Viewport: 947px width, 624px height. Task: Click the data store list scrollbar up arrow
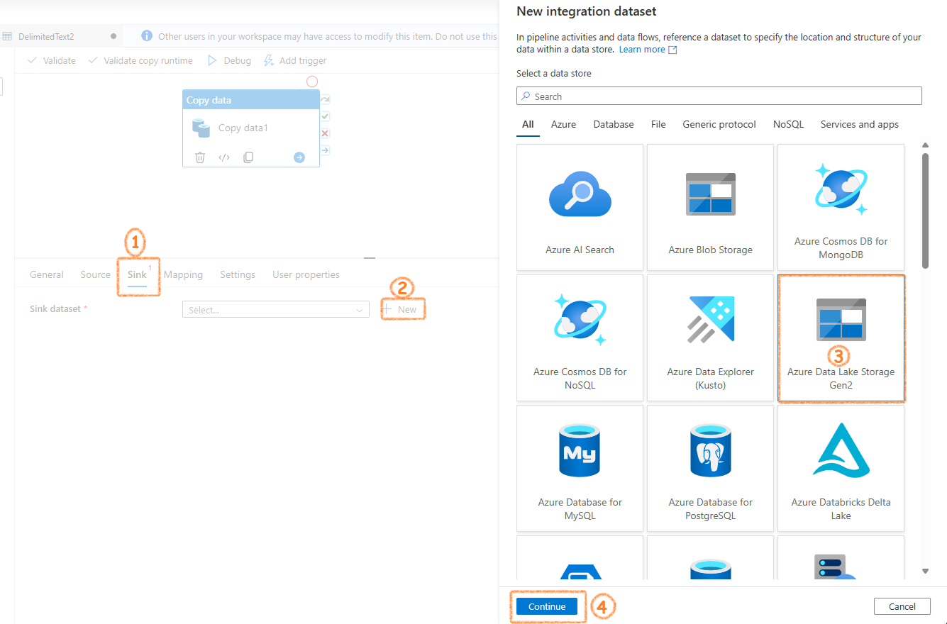tap(925, 145)
